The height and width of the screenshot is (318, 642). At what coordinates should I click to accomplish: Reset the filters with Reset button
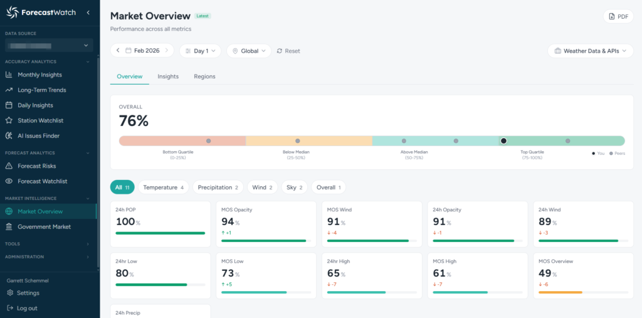coord(288,51)
